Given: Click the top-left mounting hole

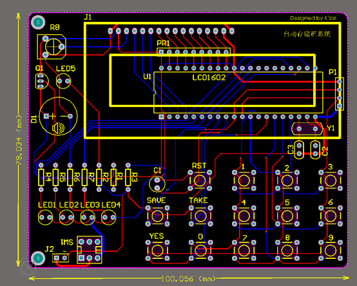Looking at the screenshot, I should [38, 22].
